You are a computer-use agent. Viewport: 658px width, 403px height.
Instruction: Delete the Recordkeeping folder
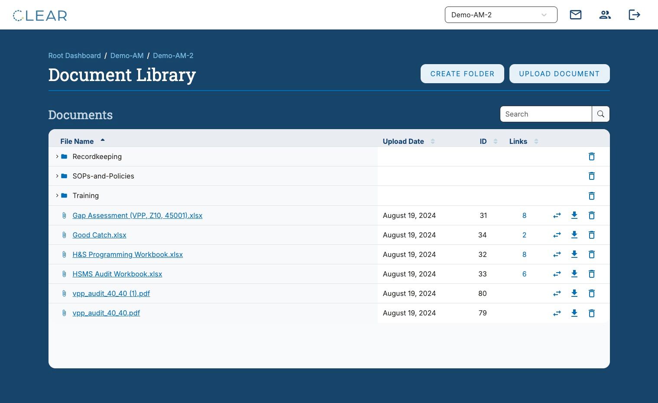pos(592,156)
